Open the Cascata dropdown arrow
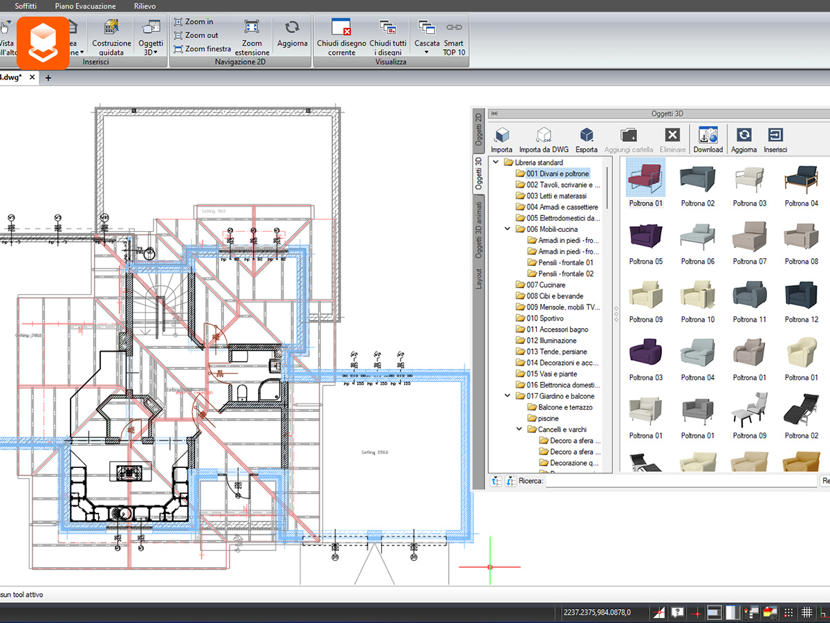 427,52
